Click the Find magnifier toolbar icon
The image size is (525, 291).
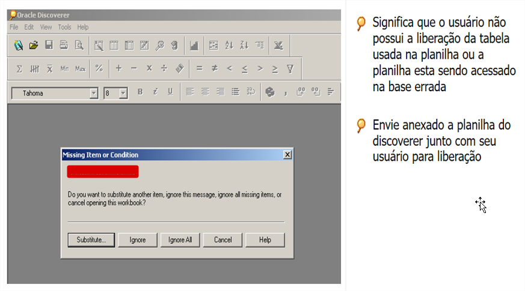[x=160, y=45]
